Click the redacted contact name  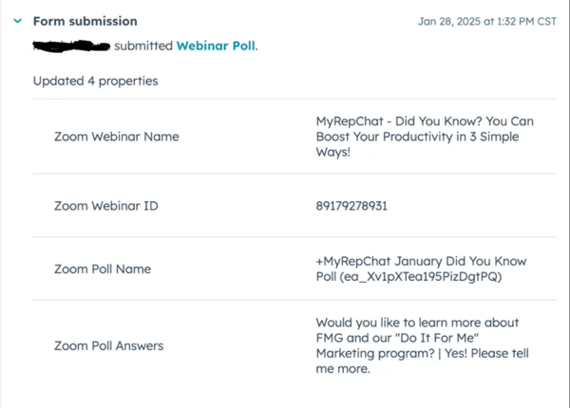pyautogui.click(x=71, y=46)
